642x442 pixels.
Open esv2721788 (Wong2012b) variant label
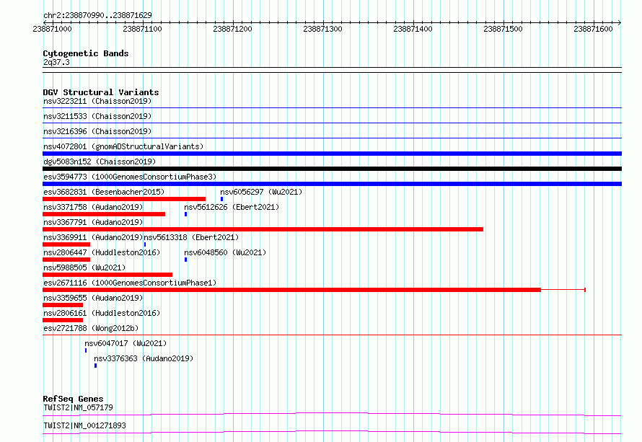(x=91, y=328)
